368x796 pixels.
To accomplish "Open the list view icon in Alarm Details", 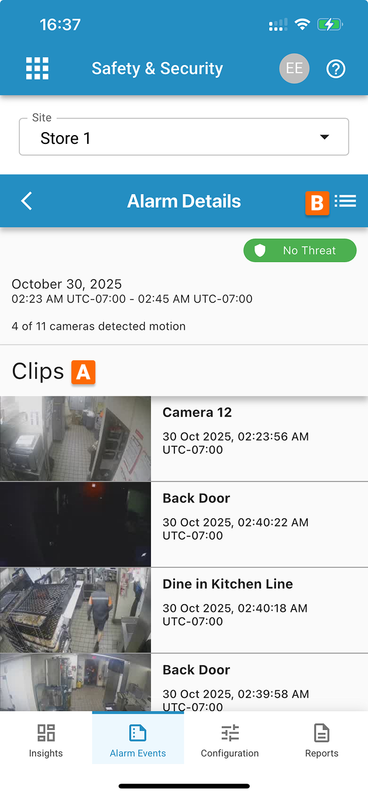I will click(345, 201).
